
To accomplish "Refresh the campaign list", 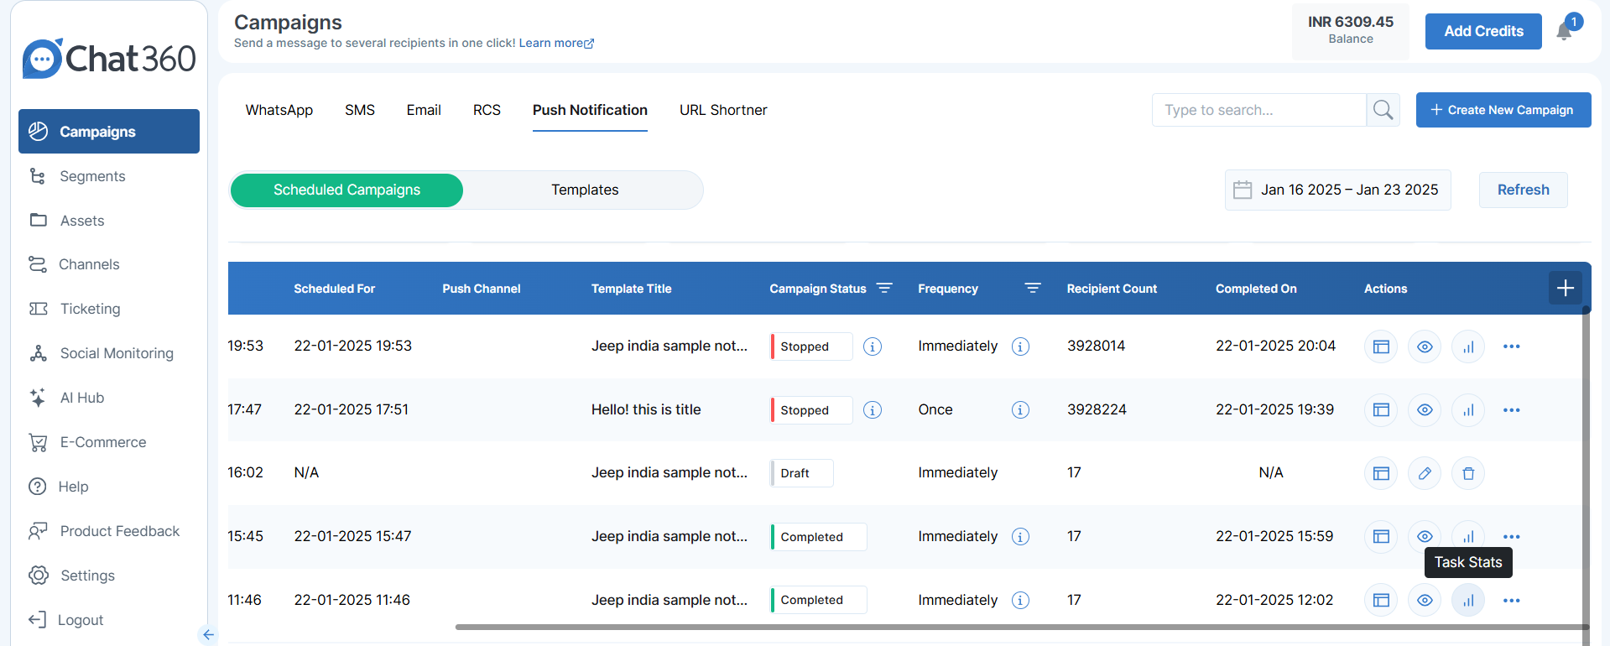I will pyautogui.click(x=1523, y=190).
